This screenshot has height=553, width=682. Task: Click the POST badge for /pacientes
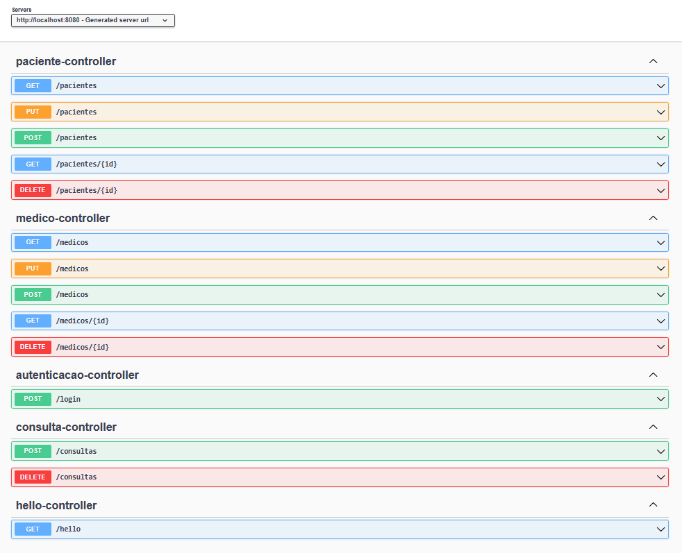[33, 137]
